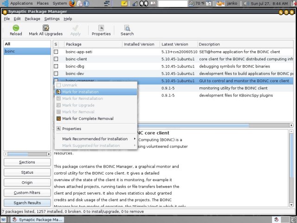Open the Help menu
Screen dimensions: 297x223
68,19
